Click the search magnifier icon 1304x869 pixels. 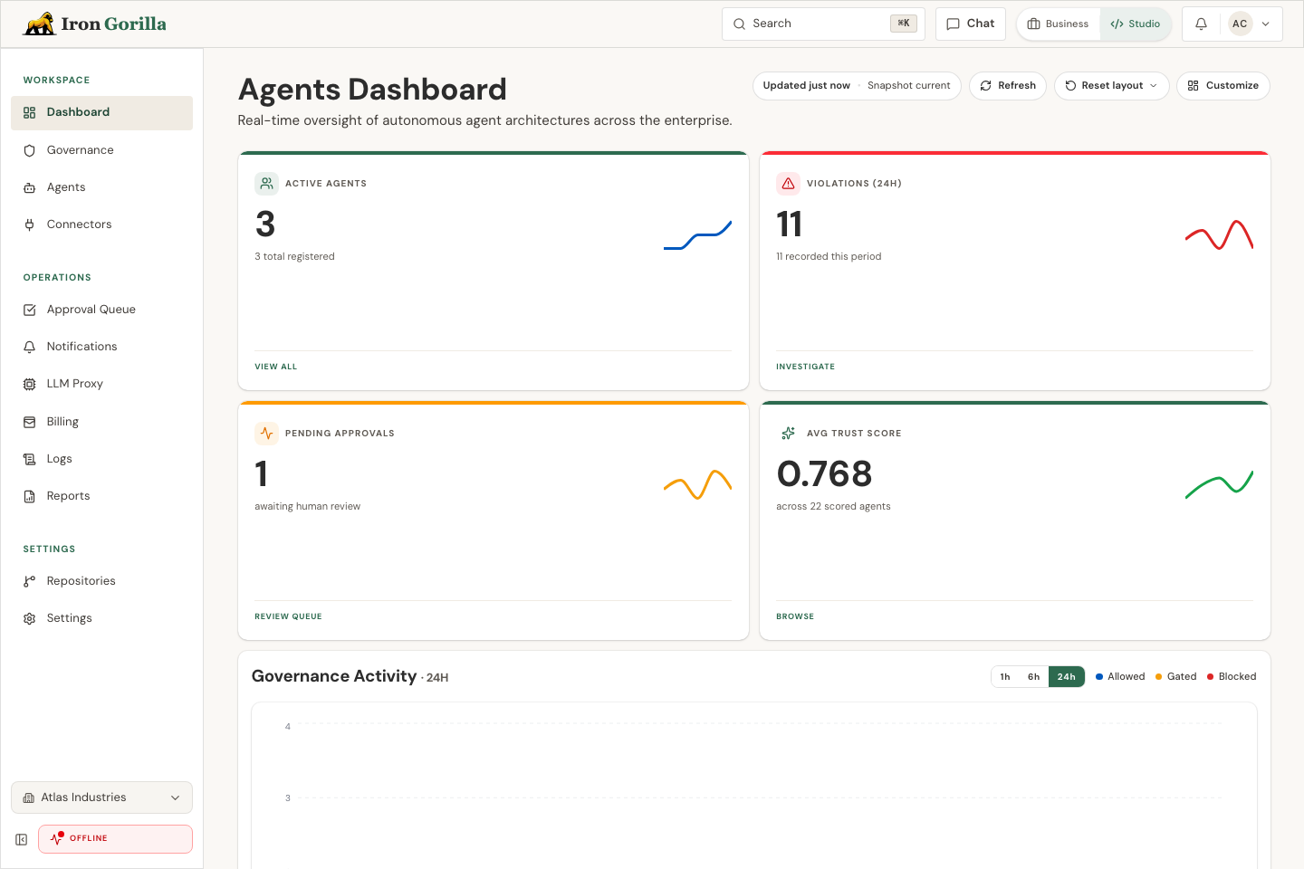tap(739, 24)
